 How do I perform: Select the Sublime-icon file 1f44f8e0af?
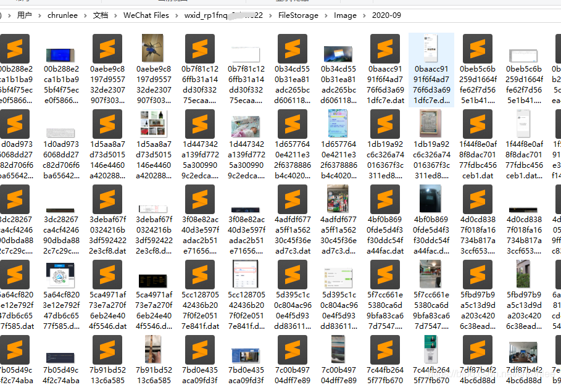[478, 124]
